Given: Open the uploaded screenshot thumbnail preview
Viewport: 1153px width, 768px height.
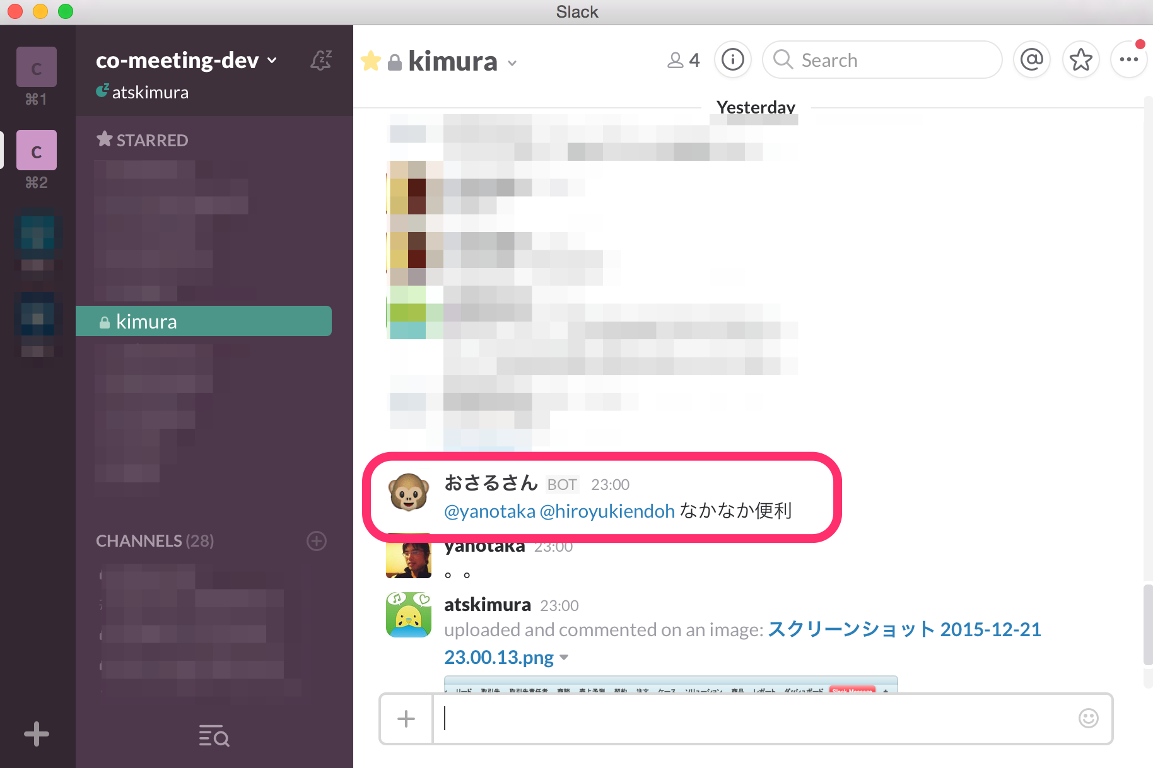Looking at the screenshot, I should [x=671, y=685].
